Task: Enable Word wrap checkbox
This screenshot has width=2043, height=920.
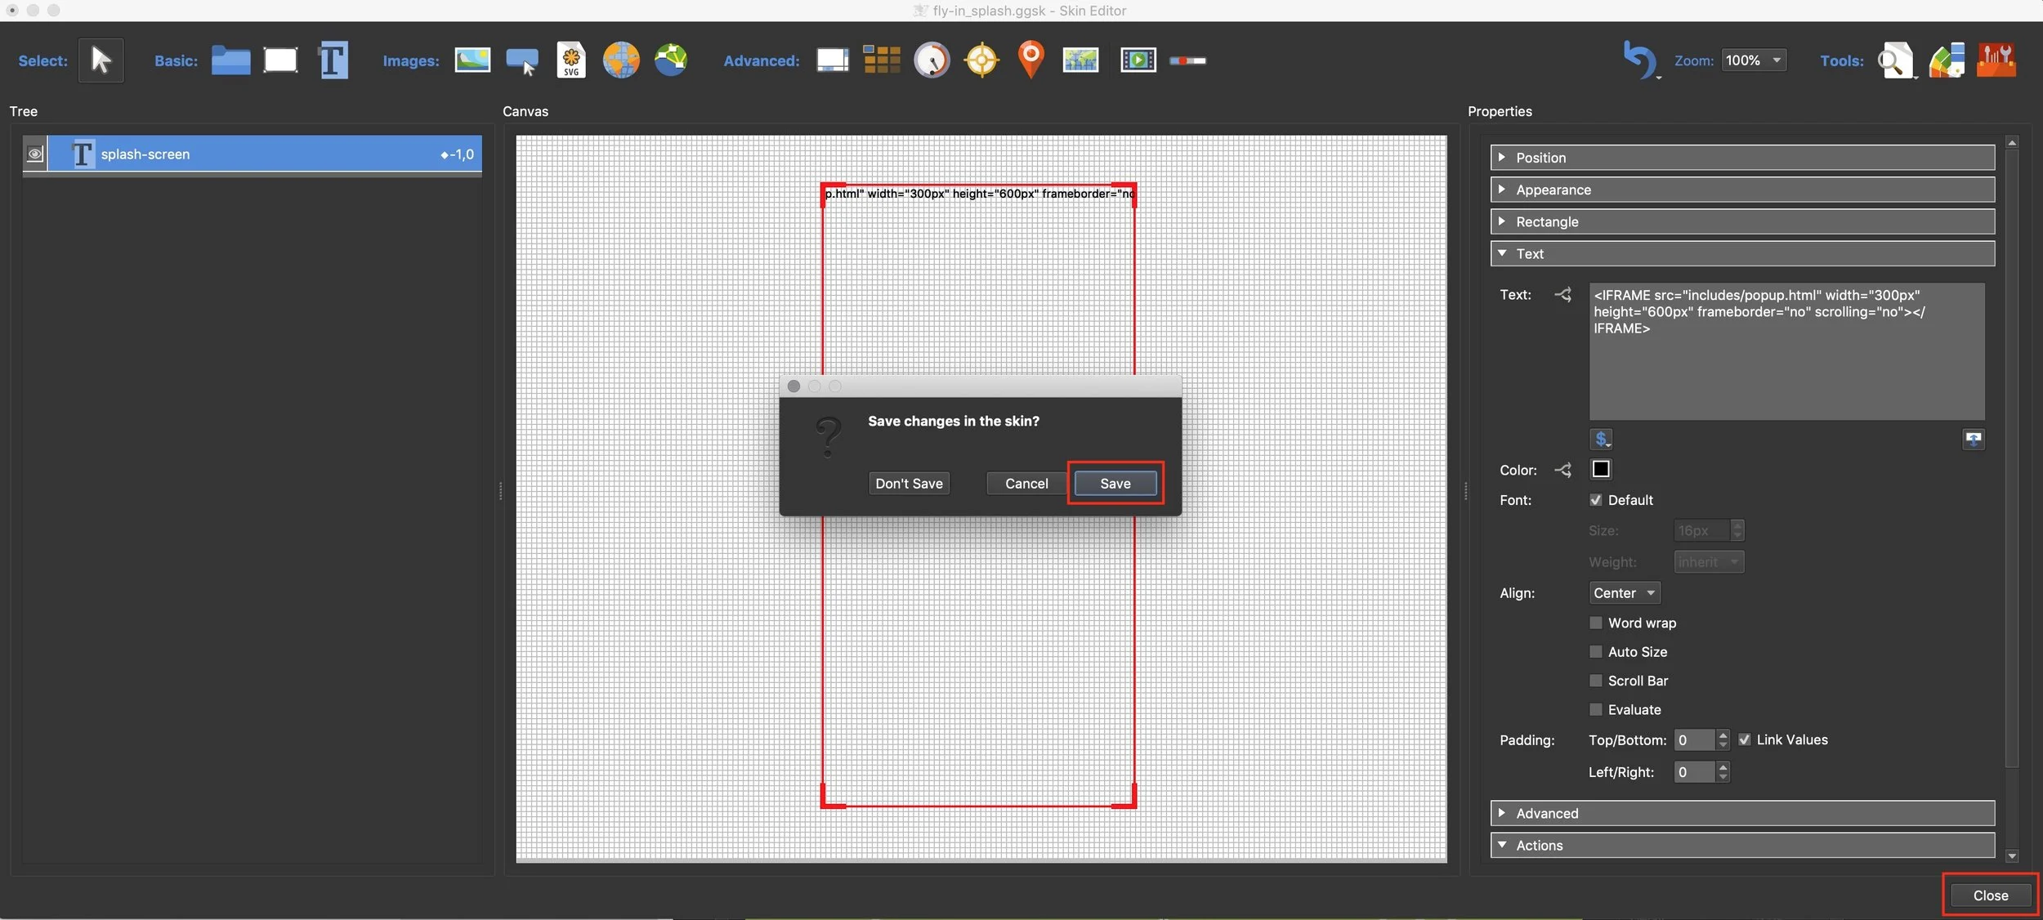Action: pos(1595,623)
